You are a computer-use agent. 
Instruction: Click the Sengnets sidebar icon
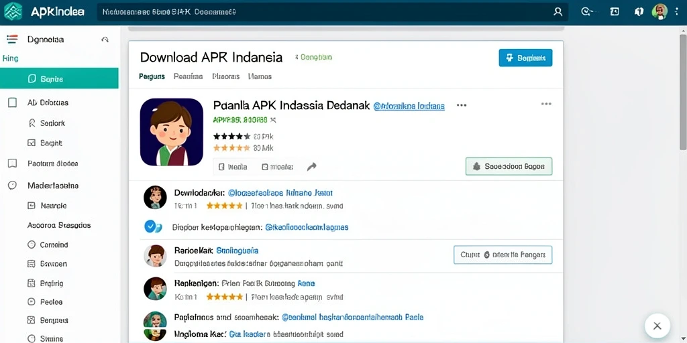click(32, 320)
